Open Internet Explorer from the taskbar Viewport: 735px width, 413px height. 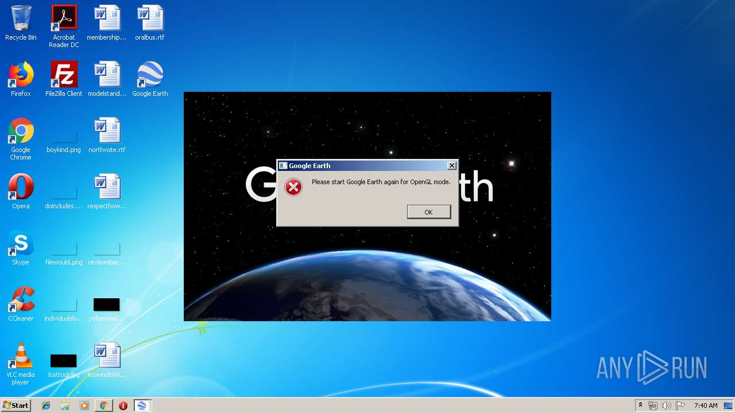[46, 406]
